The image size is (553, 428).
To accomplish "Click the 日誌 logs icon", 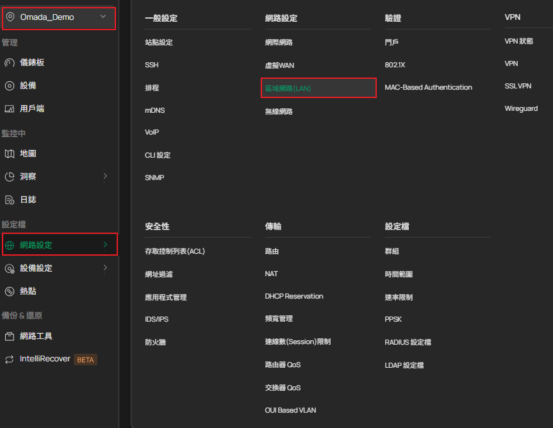I will coord(10,200).
